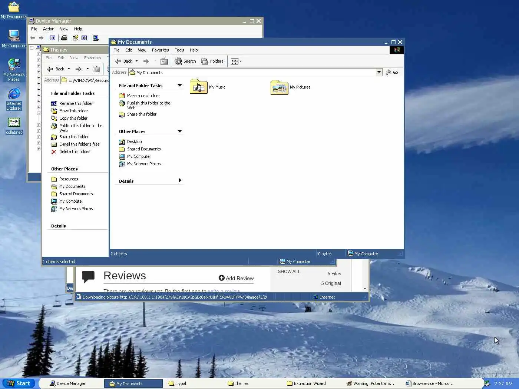This screenshot has width=519, height=389.
Task: Click Show/Hide console tree icon in Device Manager
Action: click(x=53, y=38)
